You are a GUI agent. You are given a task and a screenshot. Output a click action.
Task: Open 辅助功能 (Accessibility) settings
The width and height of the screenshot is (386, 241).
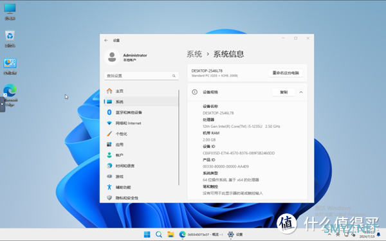(142, 187)
